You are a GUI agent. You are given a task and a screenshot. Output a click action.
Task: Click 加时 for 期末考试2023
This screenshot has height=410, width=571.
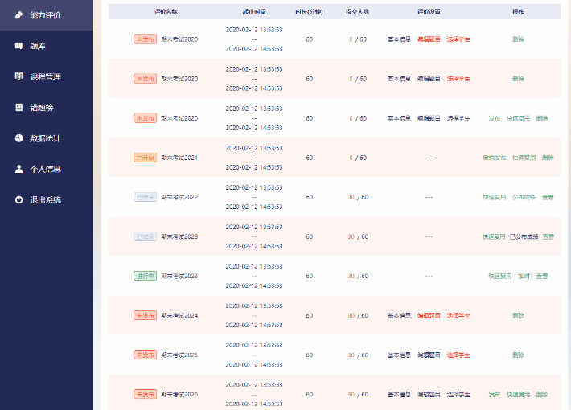click(524, 276)
